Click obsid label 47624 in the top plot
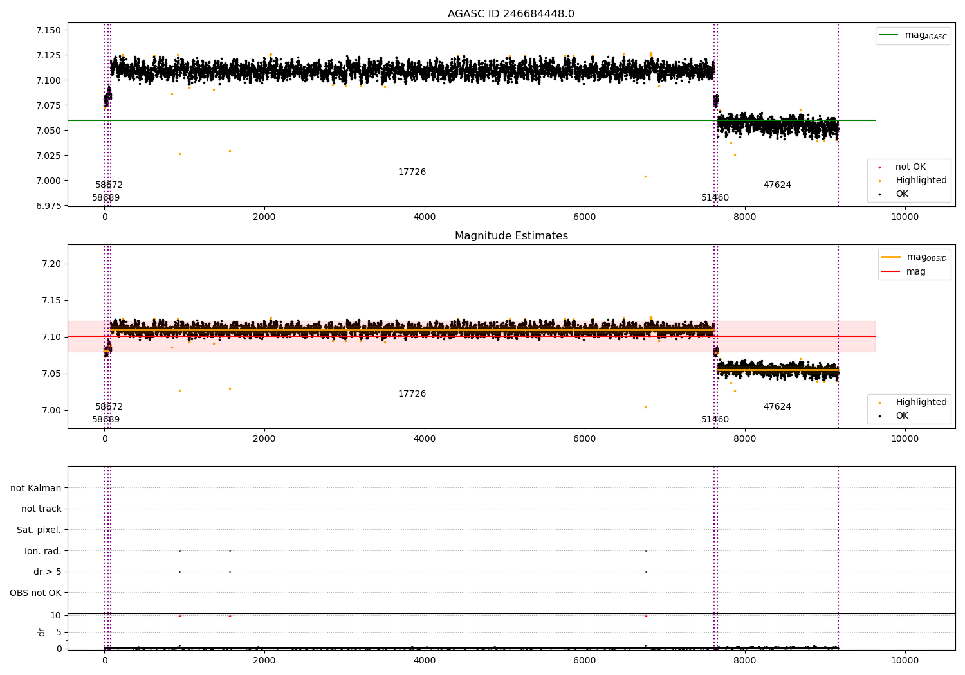This screenshot has width=965, height=675. tap(777, 185)
